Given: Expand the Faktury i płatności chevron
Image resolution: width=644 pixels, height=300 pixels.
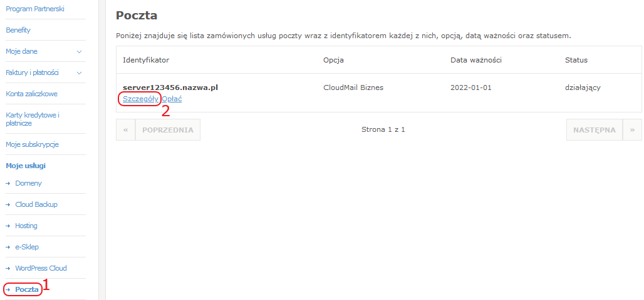Looking at the screenshot, I should coord(80,73).
